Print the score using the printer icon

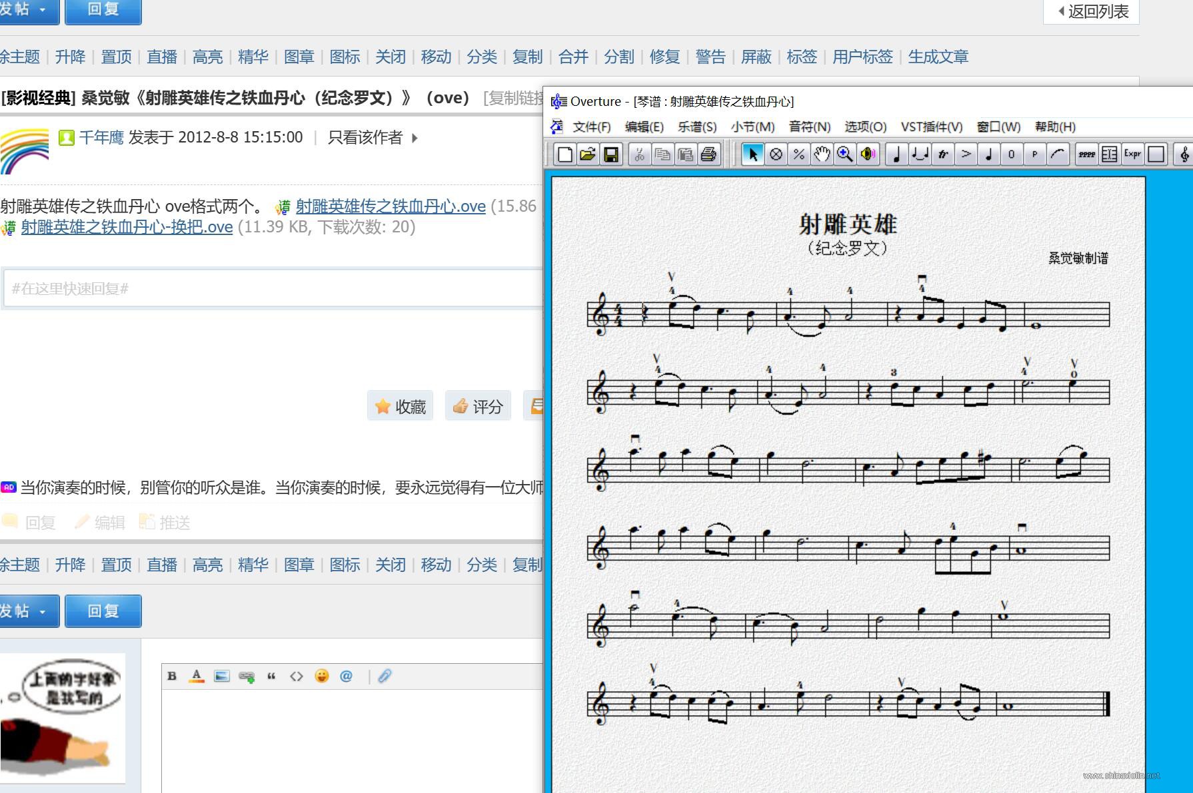click(x=708, y=154)
